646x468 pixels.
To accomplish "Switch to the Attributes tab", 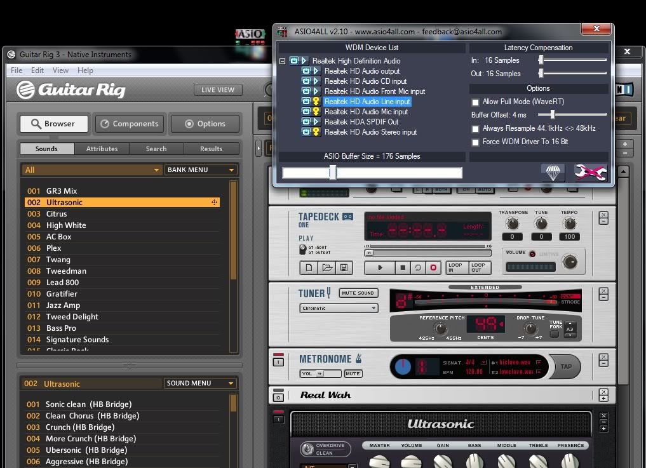I will tap(102, 149).
